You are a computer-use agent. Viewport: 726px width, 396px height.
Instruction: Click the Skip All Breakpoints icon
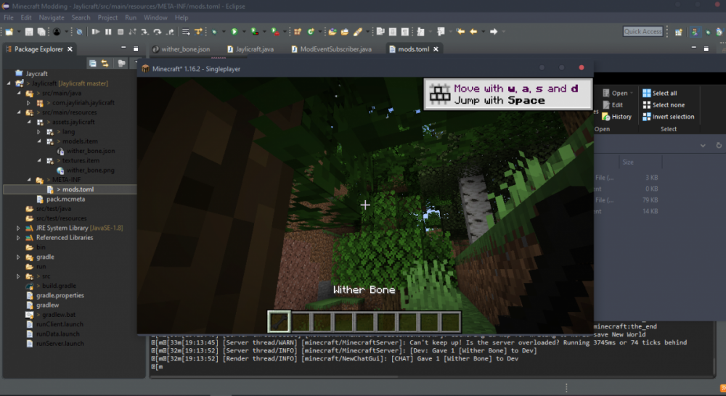coord(79,31)
